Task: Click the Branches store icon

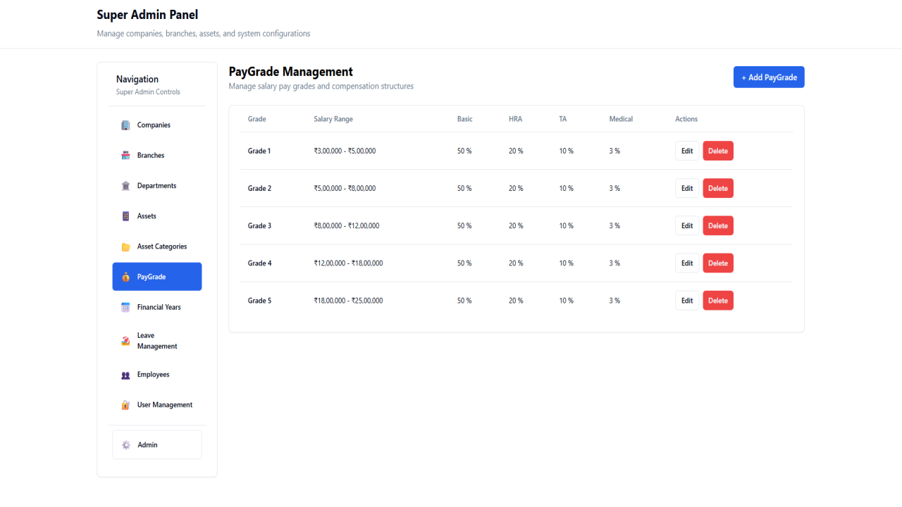Action: 125,156
